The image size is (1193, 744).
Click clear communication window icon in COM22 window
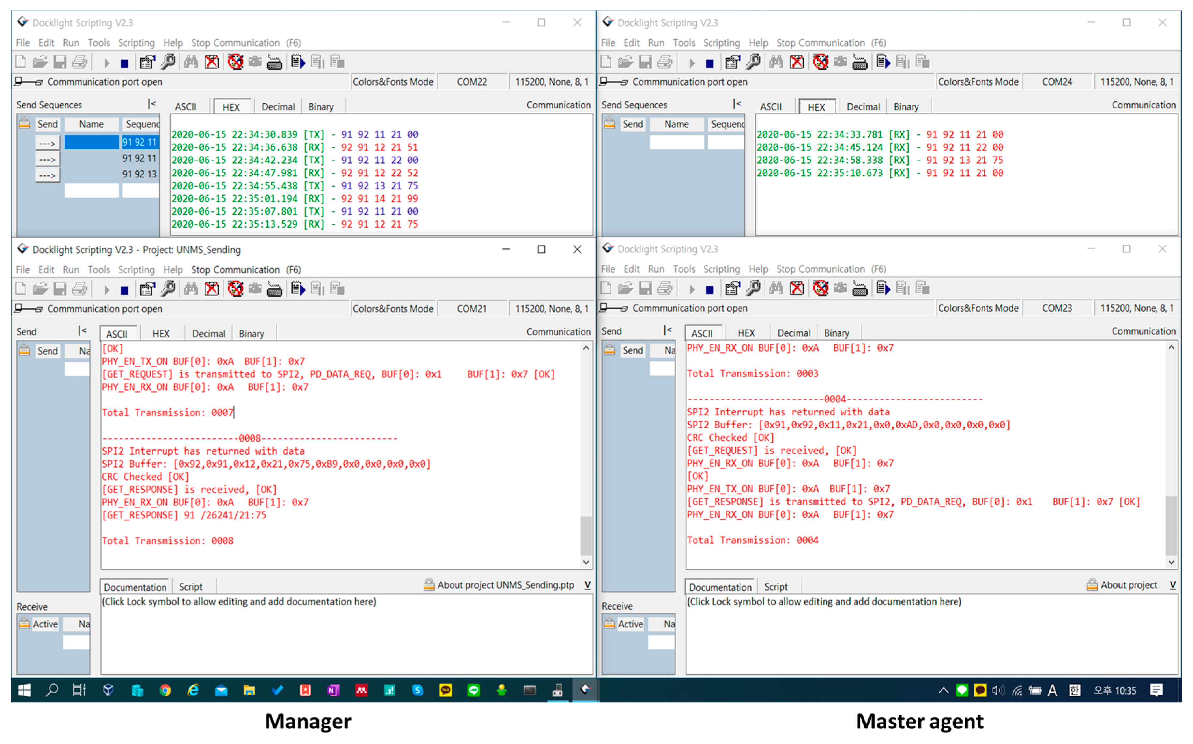[212, 63]
